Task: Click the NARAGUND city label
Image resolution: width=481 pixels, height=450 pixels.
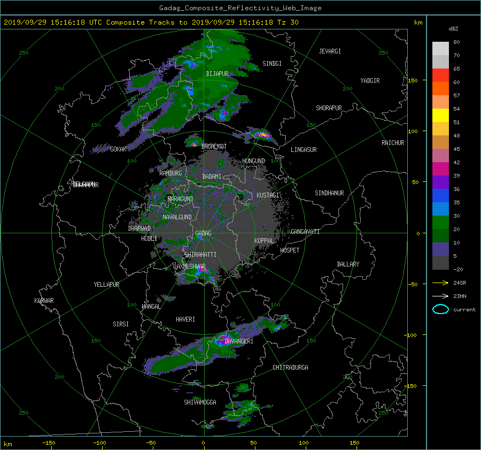Action: point(181,199)
